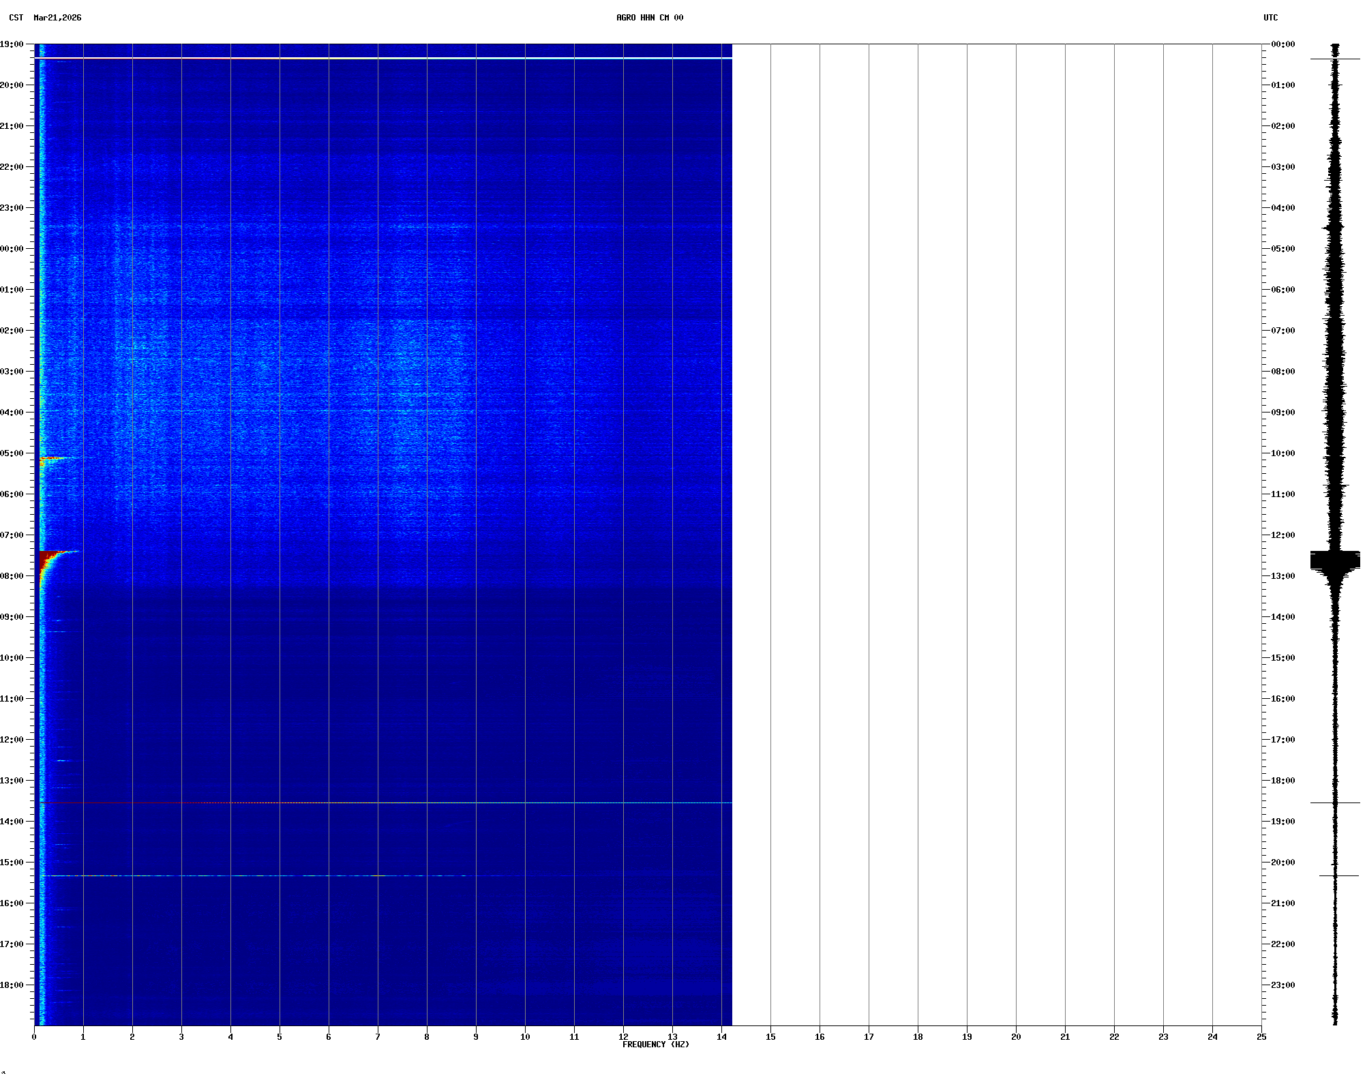Viewport: 1365px width, 1080px height.
Task: Click the Mar21,2026 date label
Action: click(x=57, y=18)
